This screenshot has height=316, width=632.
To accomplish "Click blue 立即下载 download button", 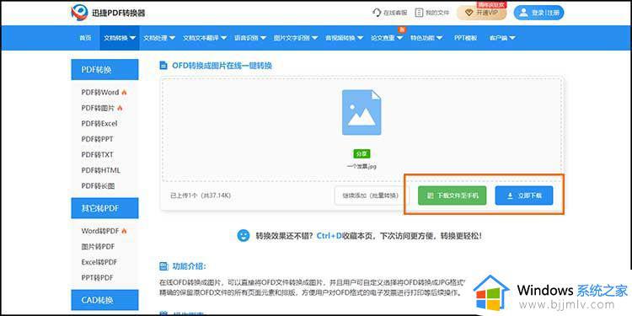I will [524, 195].
